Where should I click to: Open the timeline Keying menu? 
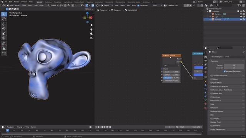pos(20,127)
